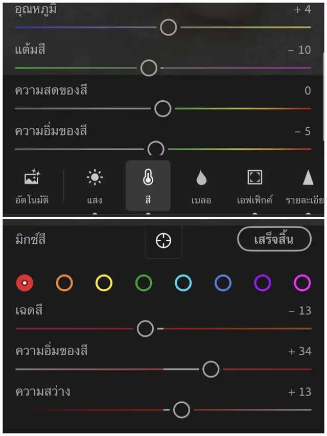Open the Light (แสง) sun icon panel
327x436 pixels.
pyautogui.click(x=95, y=178)
